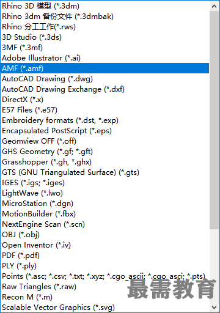220x313 pixels.
Task: Click the scrollbar down arrow
Action: [214, 307]
